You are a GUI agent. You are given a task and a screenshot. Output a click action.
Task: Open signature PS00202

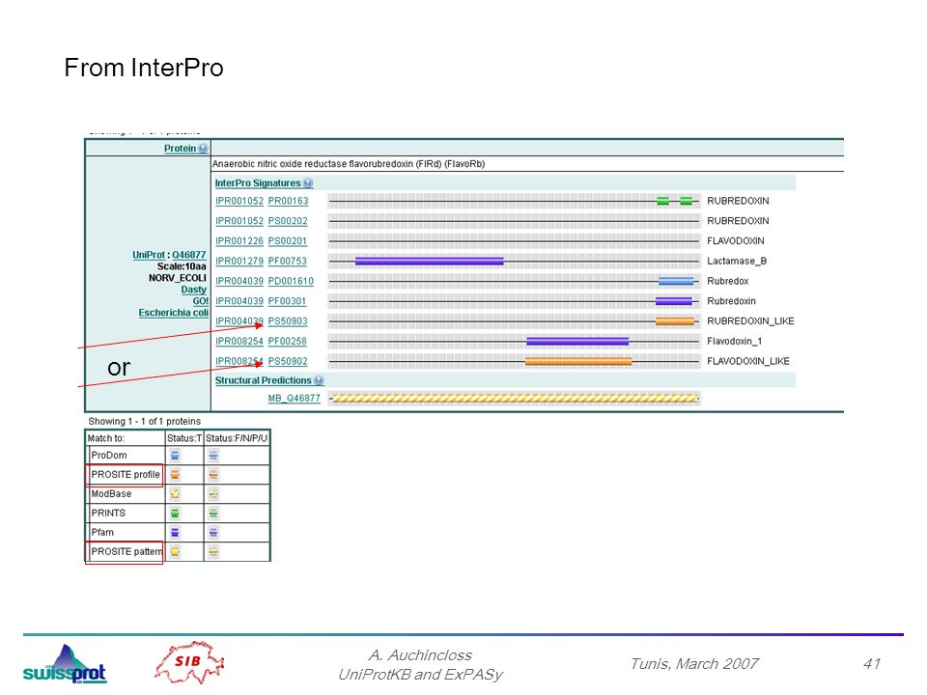[288, 221]
